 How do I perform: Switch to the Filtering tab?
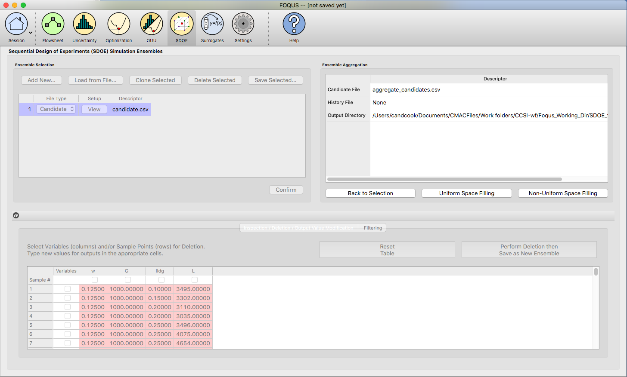tap(372, 228)
